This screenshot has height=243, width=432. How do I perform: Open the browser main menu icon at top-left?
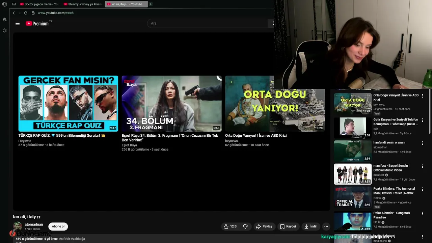click(x=4, y=4)
